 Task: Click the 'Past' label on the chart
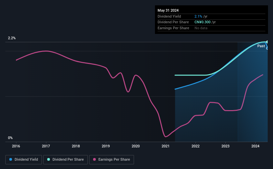tap(261, 46)
